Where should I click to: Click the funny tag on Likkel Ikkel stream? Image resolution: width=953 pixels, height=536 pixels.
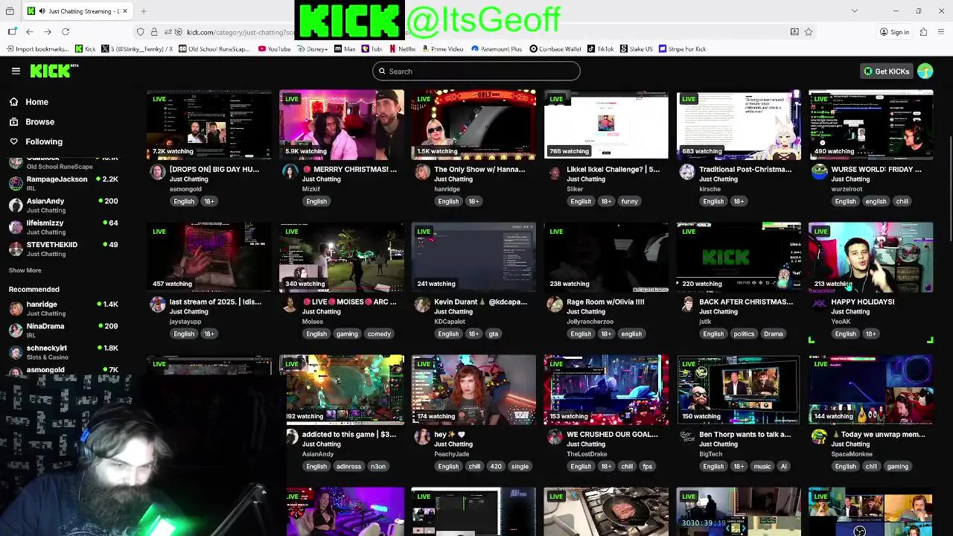coord(629,201)
